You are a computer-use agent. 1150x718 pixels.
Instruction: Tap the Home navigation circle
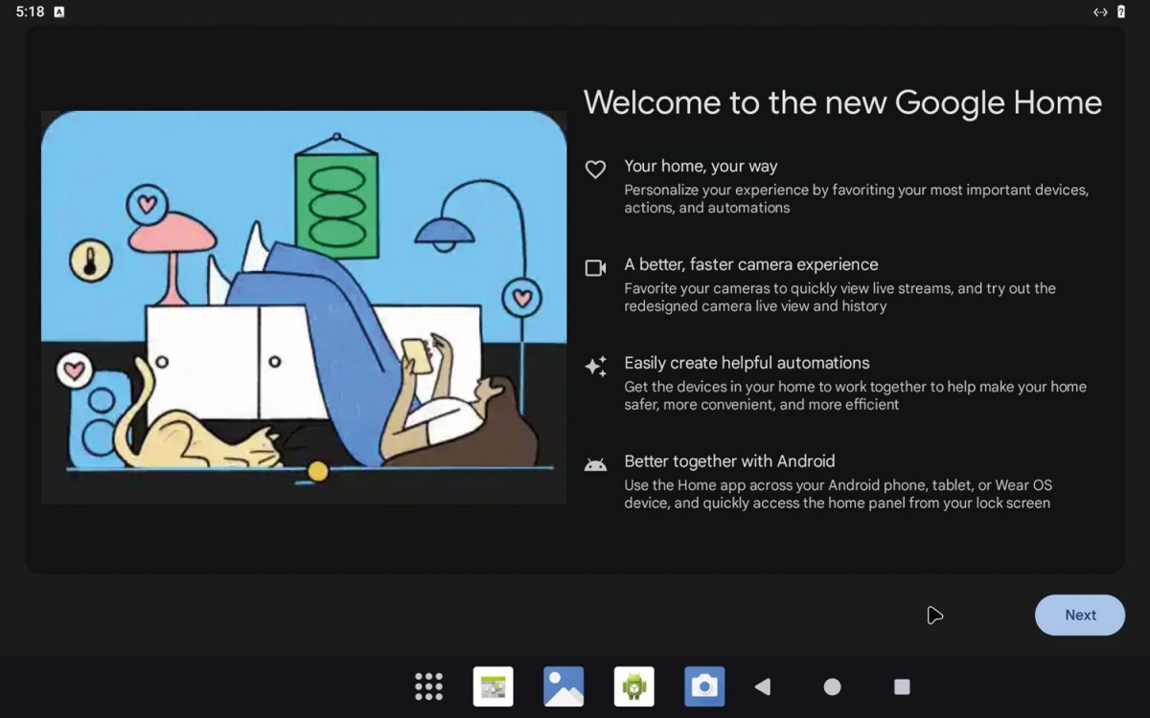[833, 686]
